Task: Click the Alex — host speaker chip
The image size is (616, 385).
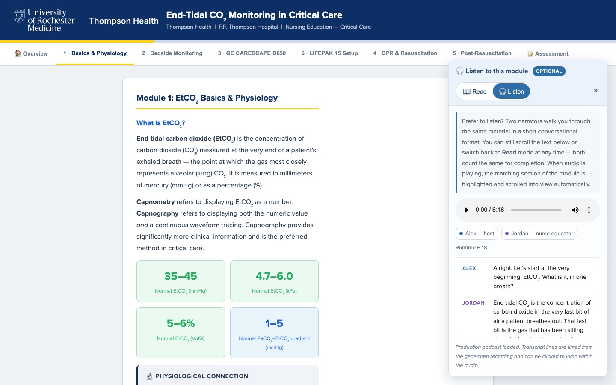Action: pos(477,234)
